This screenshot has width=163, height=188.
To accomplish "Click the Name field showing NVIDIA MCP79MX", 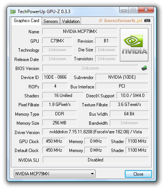I will pos(80,31).
